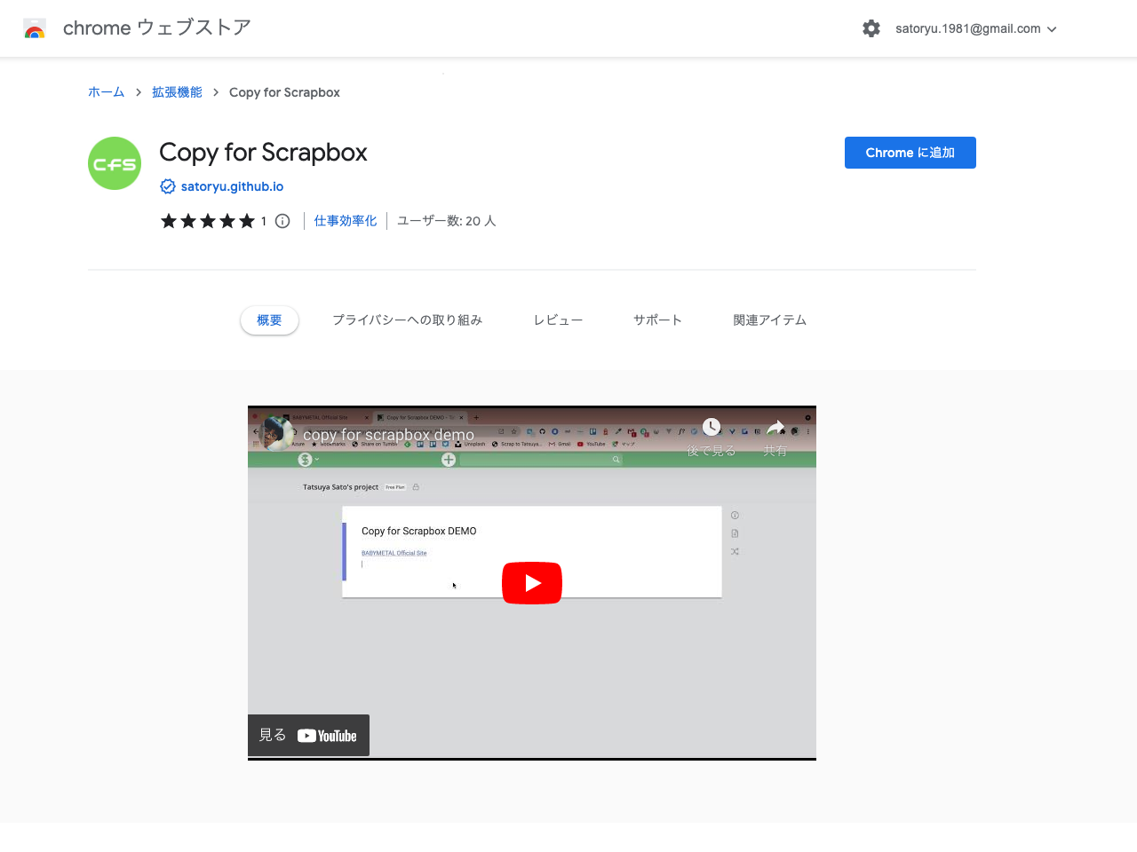Image resolution: width=1137 pixels, height=852 pixels.
Task: Open the video on YouTube via 見る button
Action: (x=308, y=736)
